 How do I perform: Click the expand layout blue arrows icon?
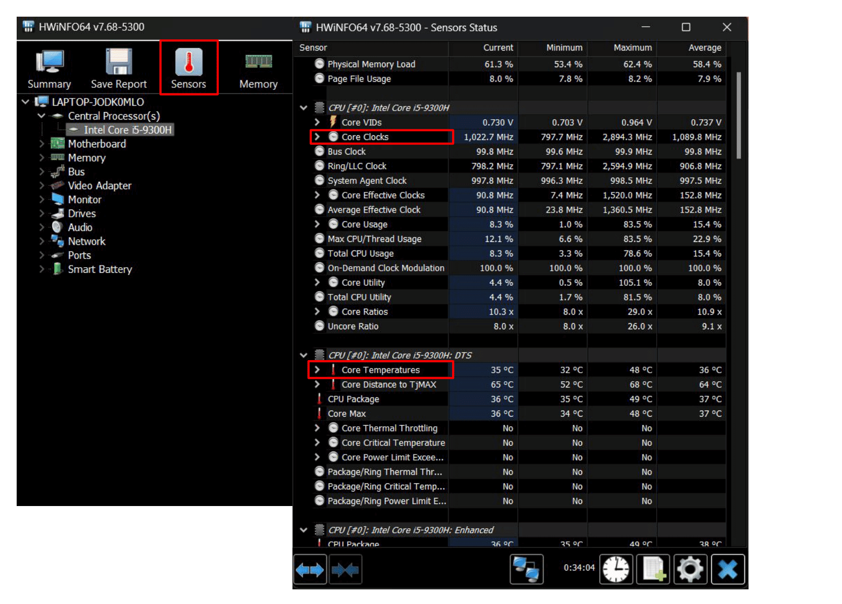pyautogui.click(x=310, y=569)
